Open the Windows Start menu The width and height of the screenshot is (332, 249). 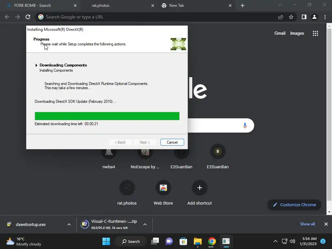[106, 241]
